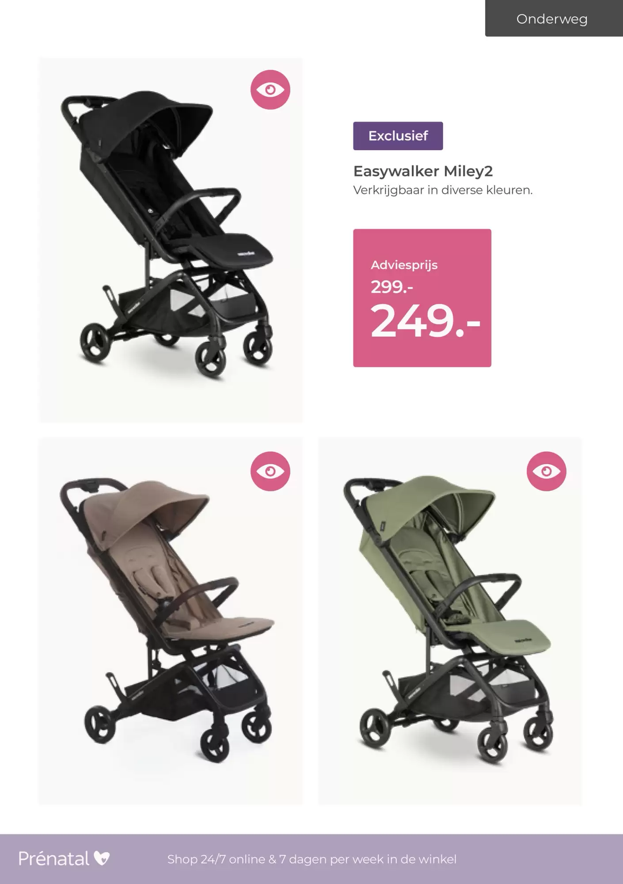This screenshot has height=884, width=623.
Task: Click the 249.- sale price
Action: (425, 321)
